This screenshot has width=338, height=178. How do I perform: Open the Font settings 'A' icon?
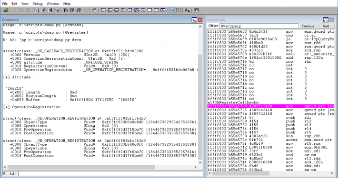point(187,10)
